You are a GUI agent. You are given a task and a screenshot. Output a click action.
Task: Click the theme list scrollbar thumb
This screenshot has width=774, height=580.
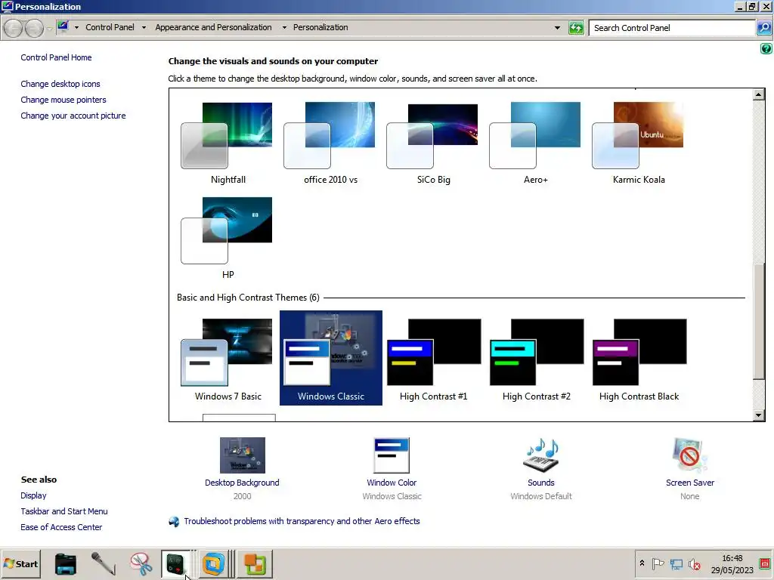(759, 320)
